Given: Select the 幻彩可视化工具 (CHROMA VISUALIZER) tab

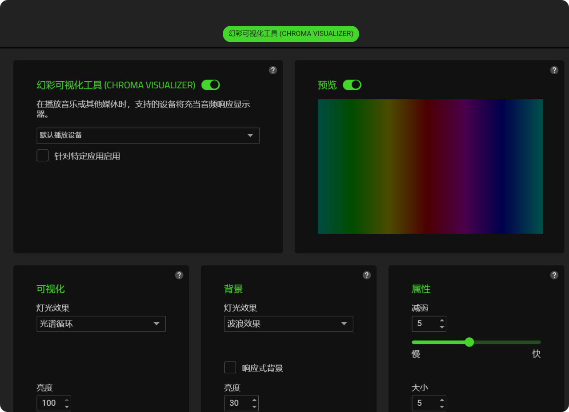Looking at the screenshot, I should 291,34.
